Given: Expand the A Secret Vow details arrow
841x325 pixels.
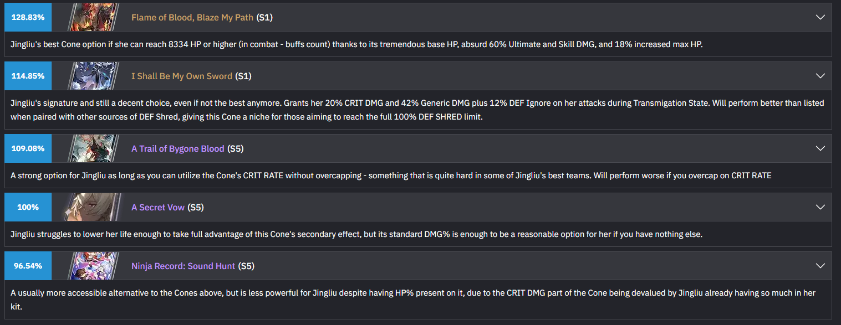Looking at the screenshot, I should click(820, 207).
